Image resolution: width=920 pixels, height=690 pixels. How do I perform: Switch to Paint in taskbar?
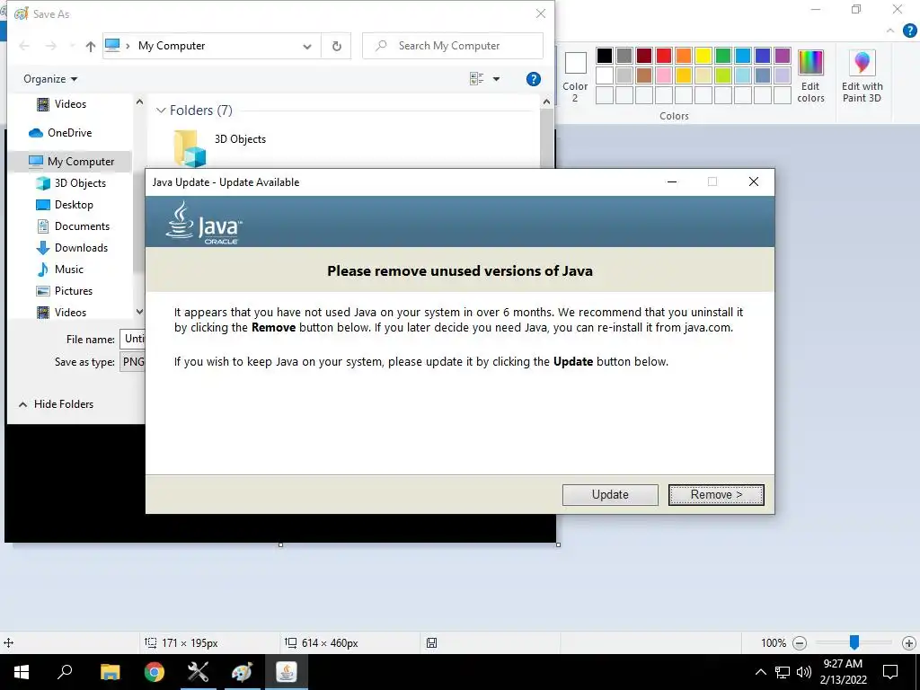click(x=243, y=672)
